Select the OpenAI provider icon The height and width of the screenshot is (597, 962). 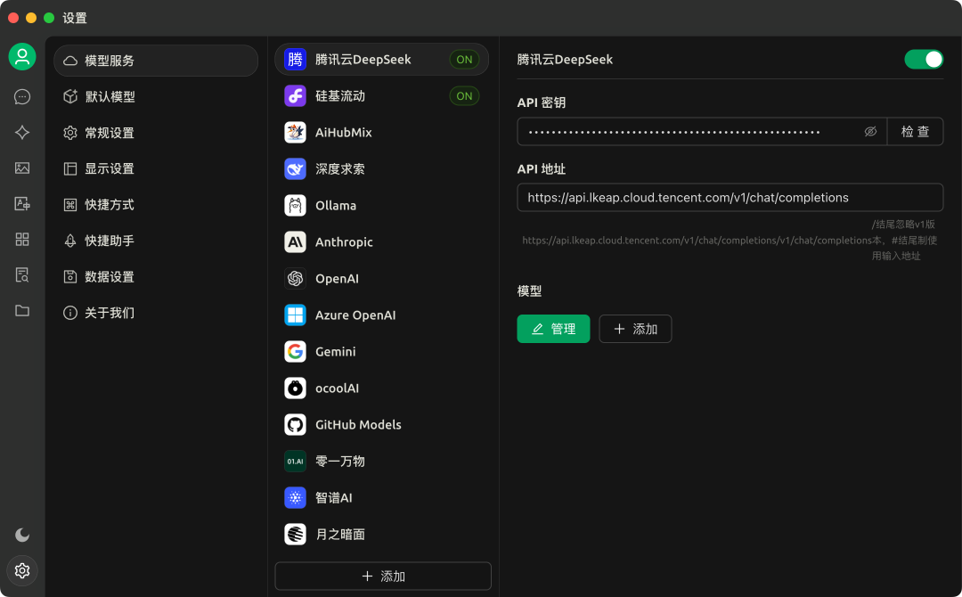[295, 279]
